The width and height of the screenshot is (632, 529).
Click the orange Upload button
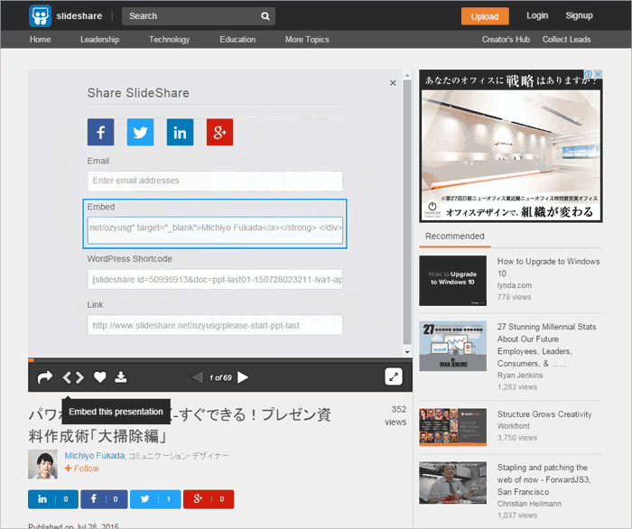pos(485,16)
